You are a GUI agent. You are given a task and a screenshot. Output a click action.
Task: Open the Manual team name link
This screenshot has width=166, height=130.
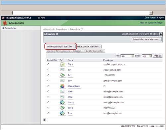74,86
